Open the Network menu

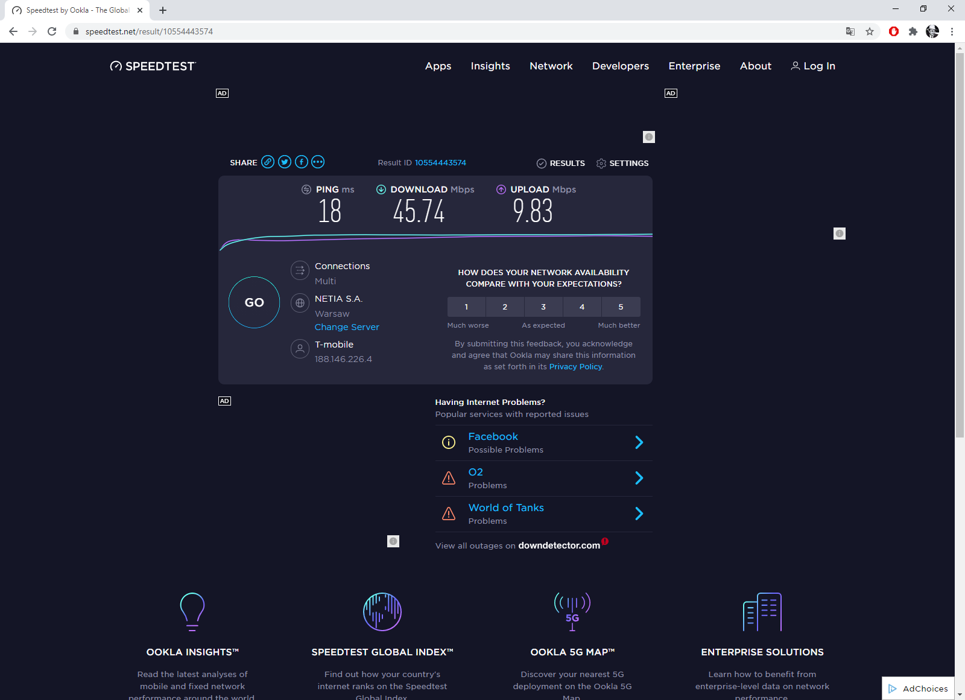click(x=551, y=66)
